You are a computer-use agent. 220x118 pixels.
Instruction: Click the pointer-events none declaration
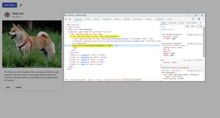(x=173, y=48)
